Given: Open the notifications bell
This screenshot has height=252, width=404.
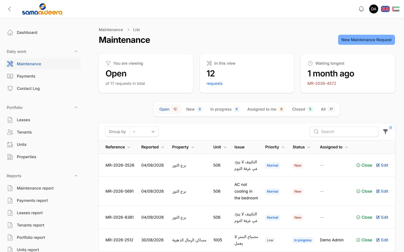Looking at the screenshot, I should pos(361,9).
